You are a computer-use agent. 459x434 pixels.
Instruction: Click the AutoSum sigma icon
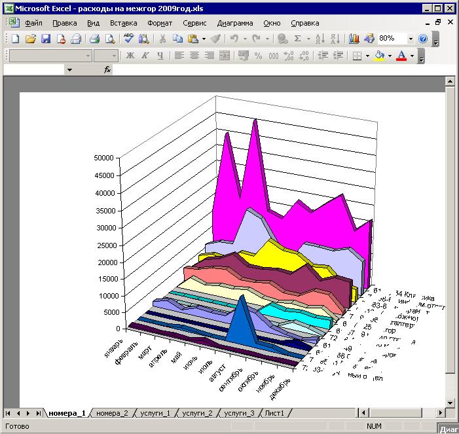click(297, 39)
